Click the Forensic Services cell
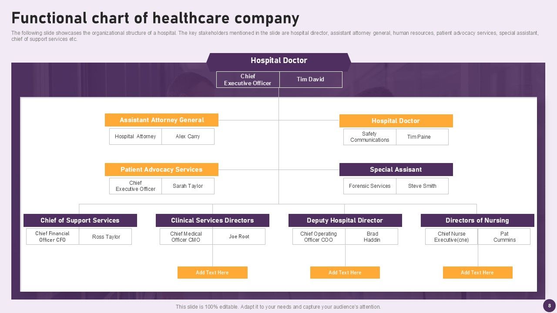 tap(369, 186)
